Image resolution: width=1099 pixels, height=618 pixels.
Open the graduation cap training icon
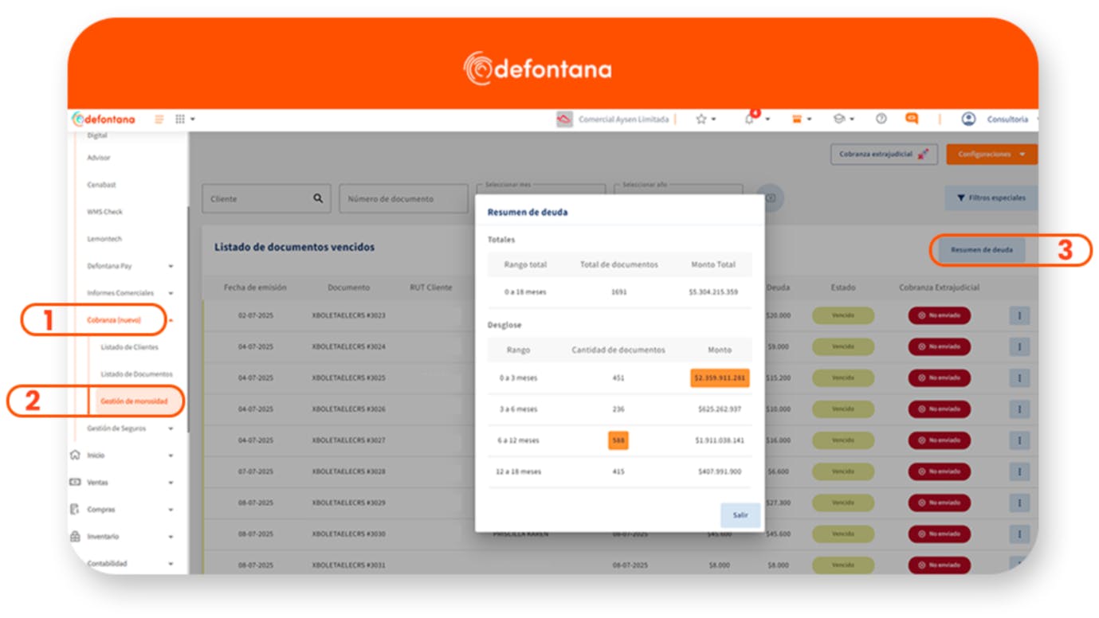(839, 119)
